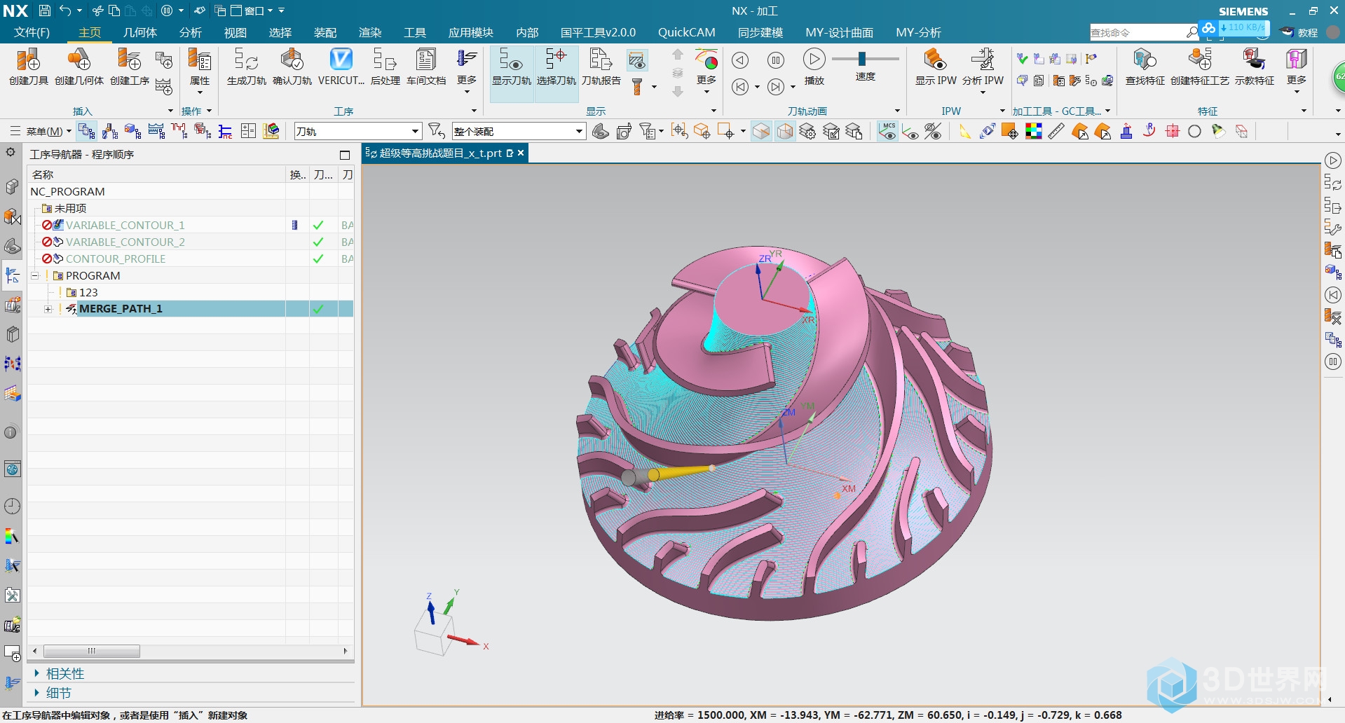The height and width of the screenshot is (723, 1345).
Task: Click the 生成刀轨 icon
Action: pyautogui.click(x=247, y=68)
